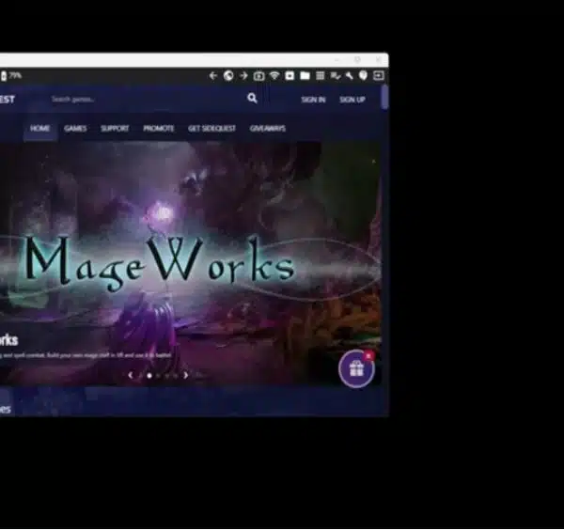Open the SUPPORT menu item
Viewport: 564px width, 530px height.
tap(115, 129)
